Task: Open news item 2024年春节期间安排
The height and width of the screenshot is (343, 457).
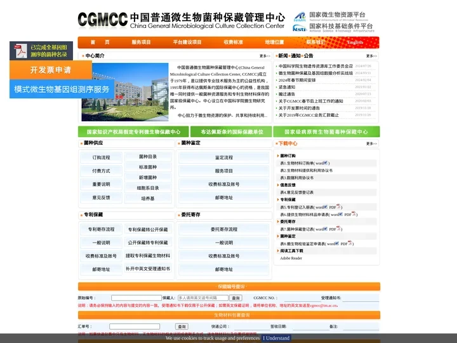Action: pos(297,80)
